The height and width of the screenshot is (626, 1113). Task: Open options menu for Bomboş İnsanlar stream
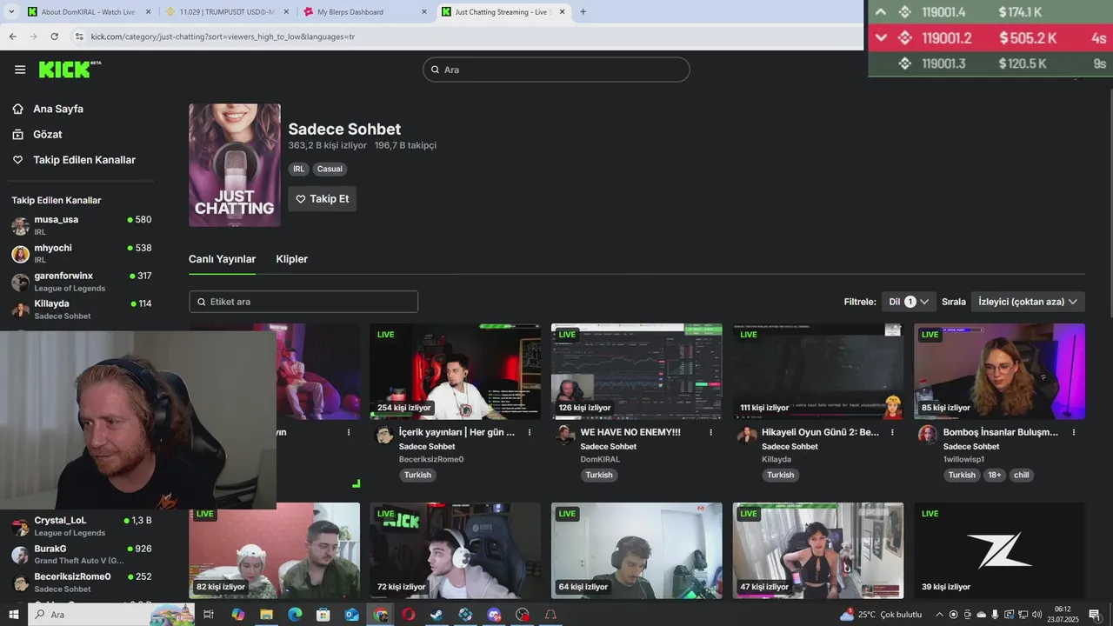point(1074,432)
